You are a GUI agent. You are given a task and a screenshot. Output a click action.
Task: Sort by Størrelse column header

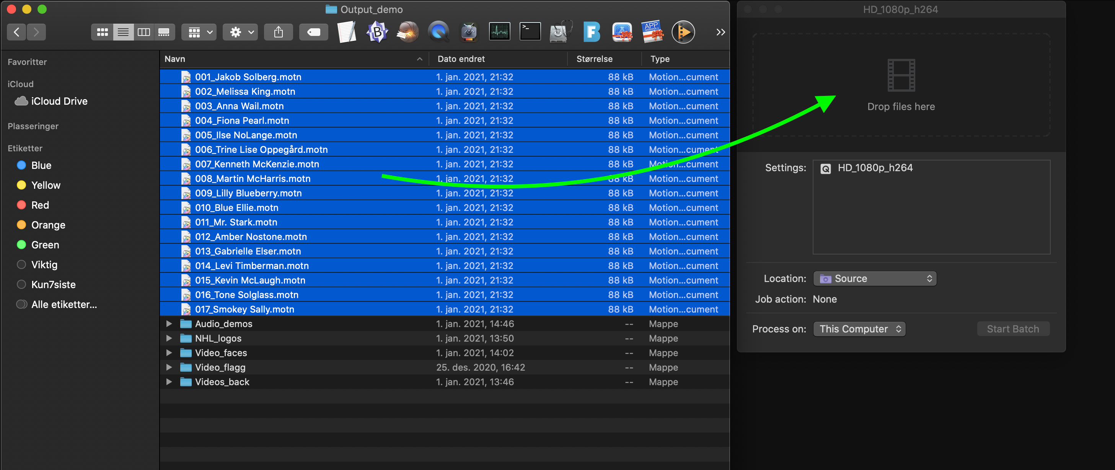point(604,59)
